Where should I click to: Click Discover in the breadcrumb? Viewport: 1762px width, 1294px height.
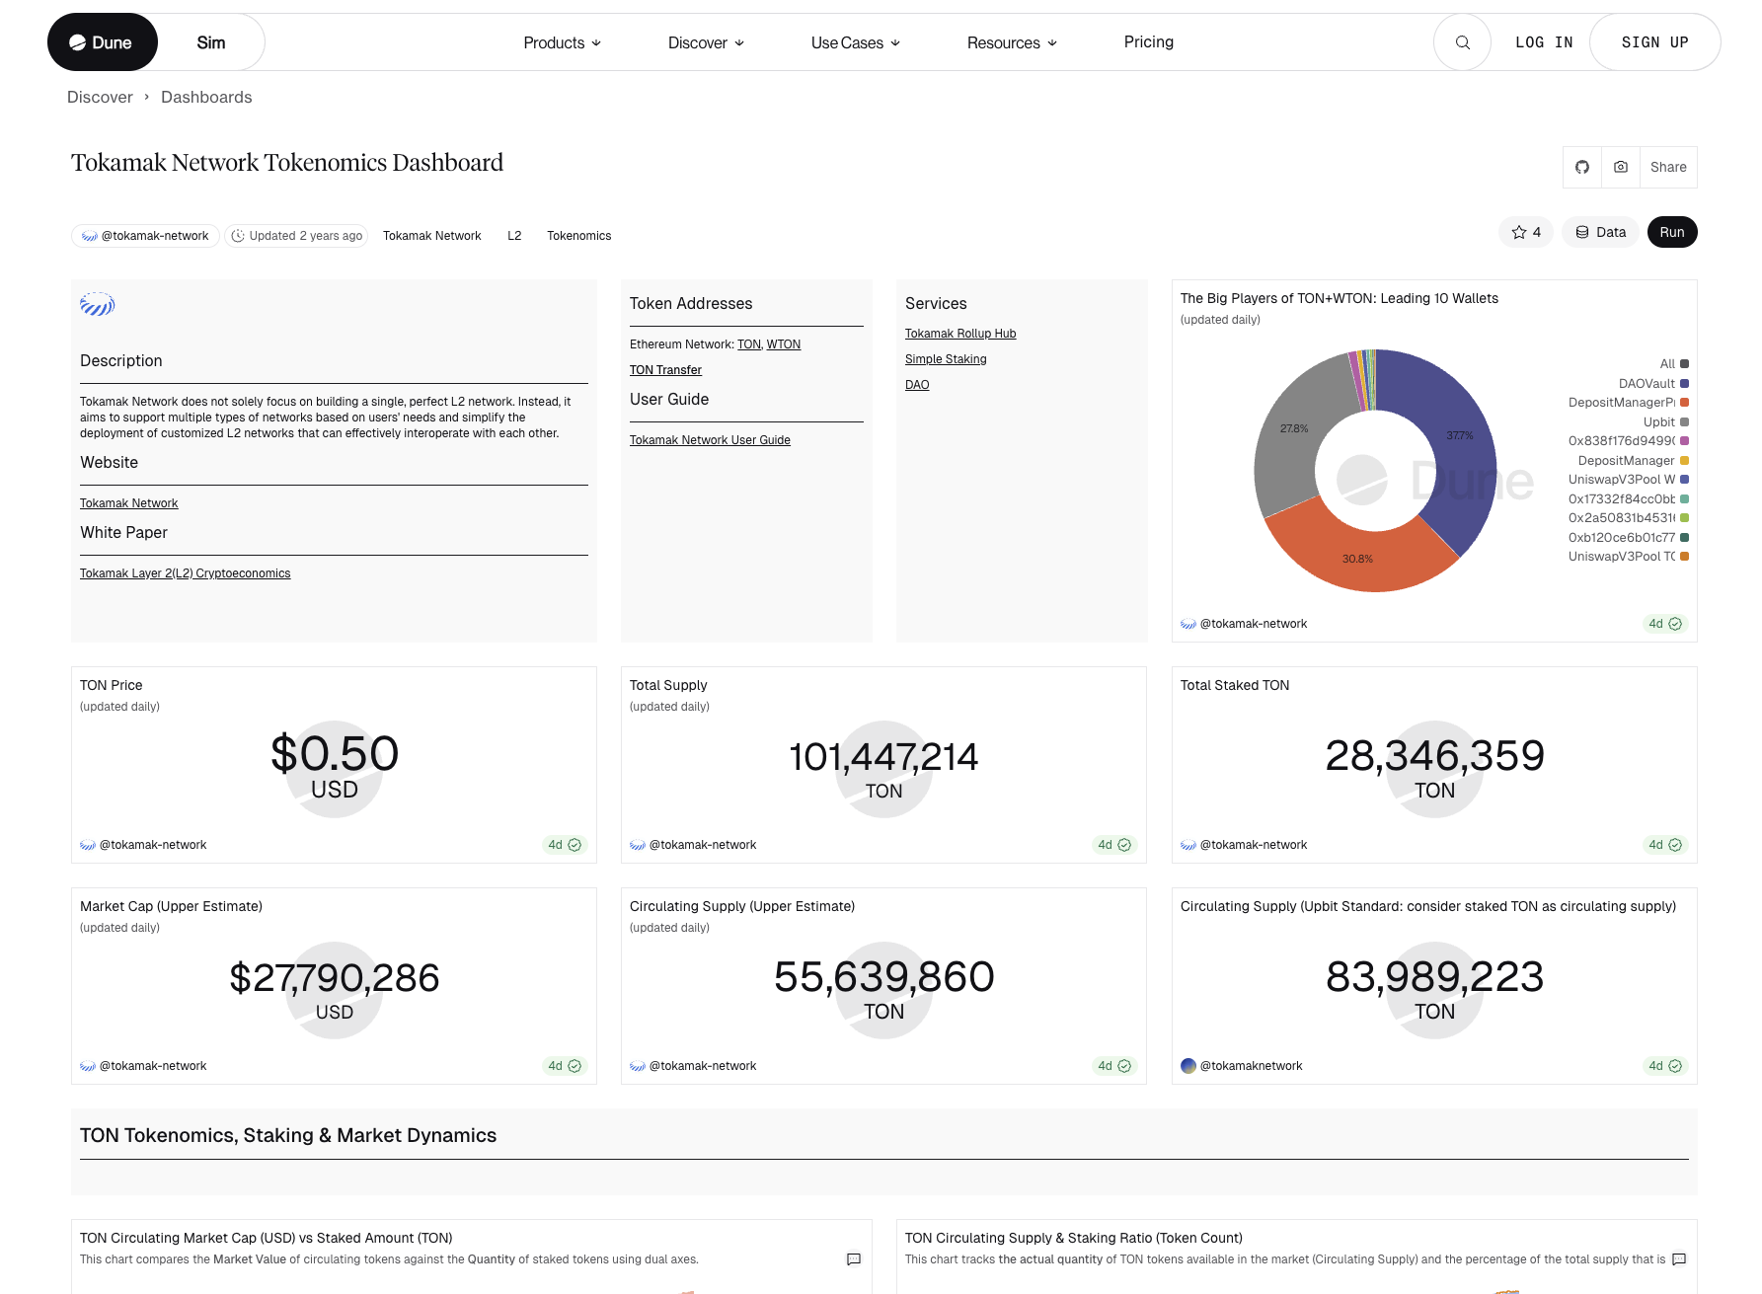pyautogui.click(x=100, y=97)
